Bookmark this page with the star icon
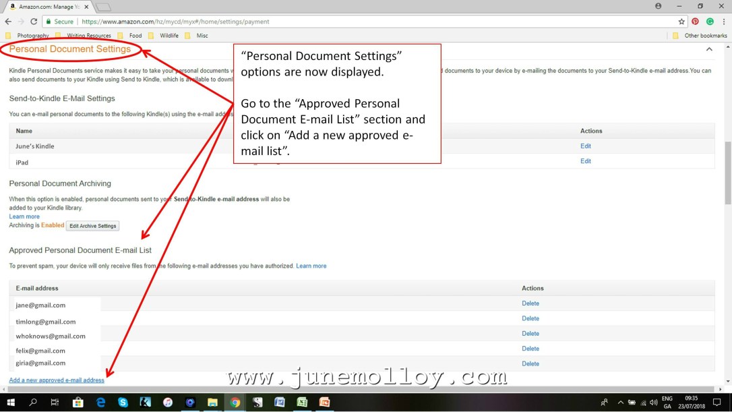This screenshot has height=412, width=732. tap(681, 22)
